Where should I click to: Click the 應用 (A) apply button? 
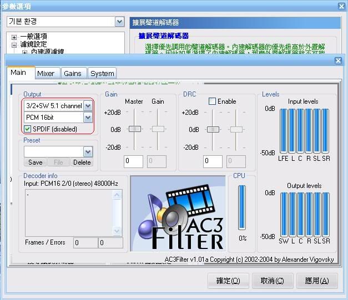[316, 281]
